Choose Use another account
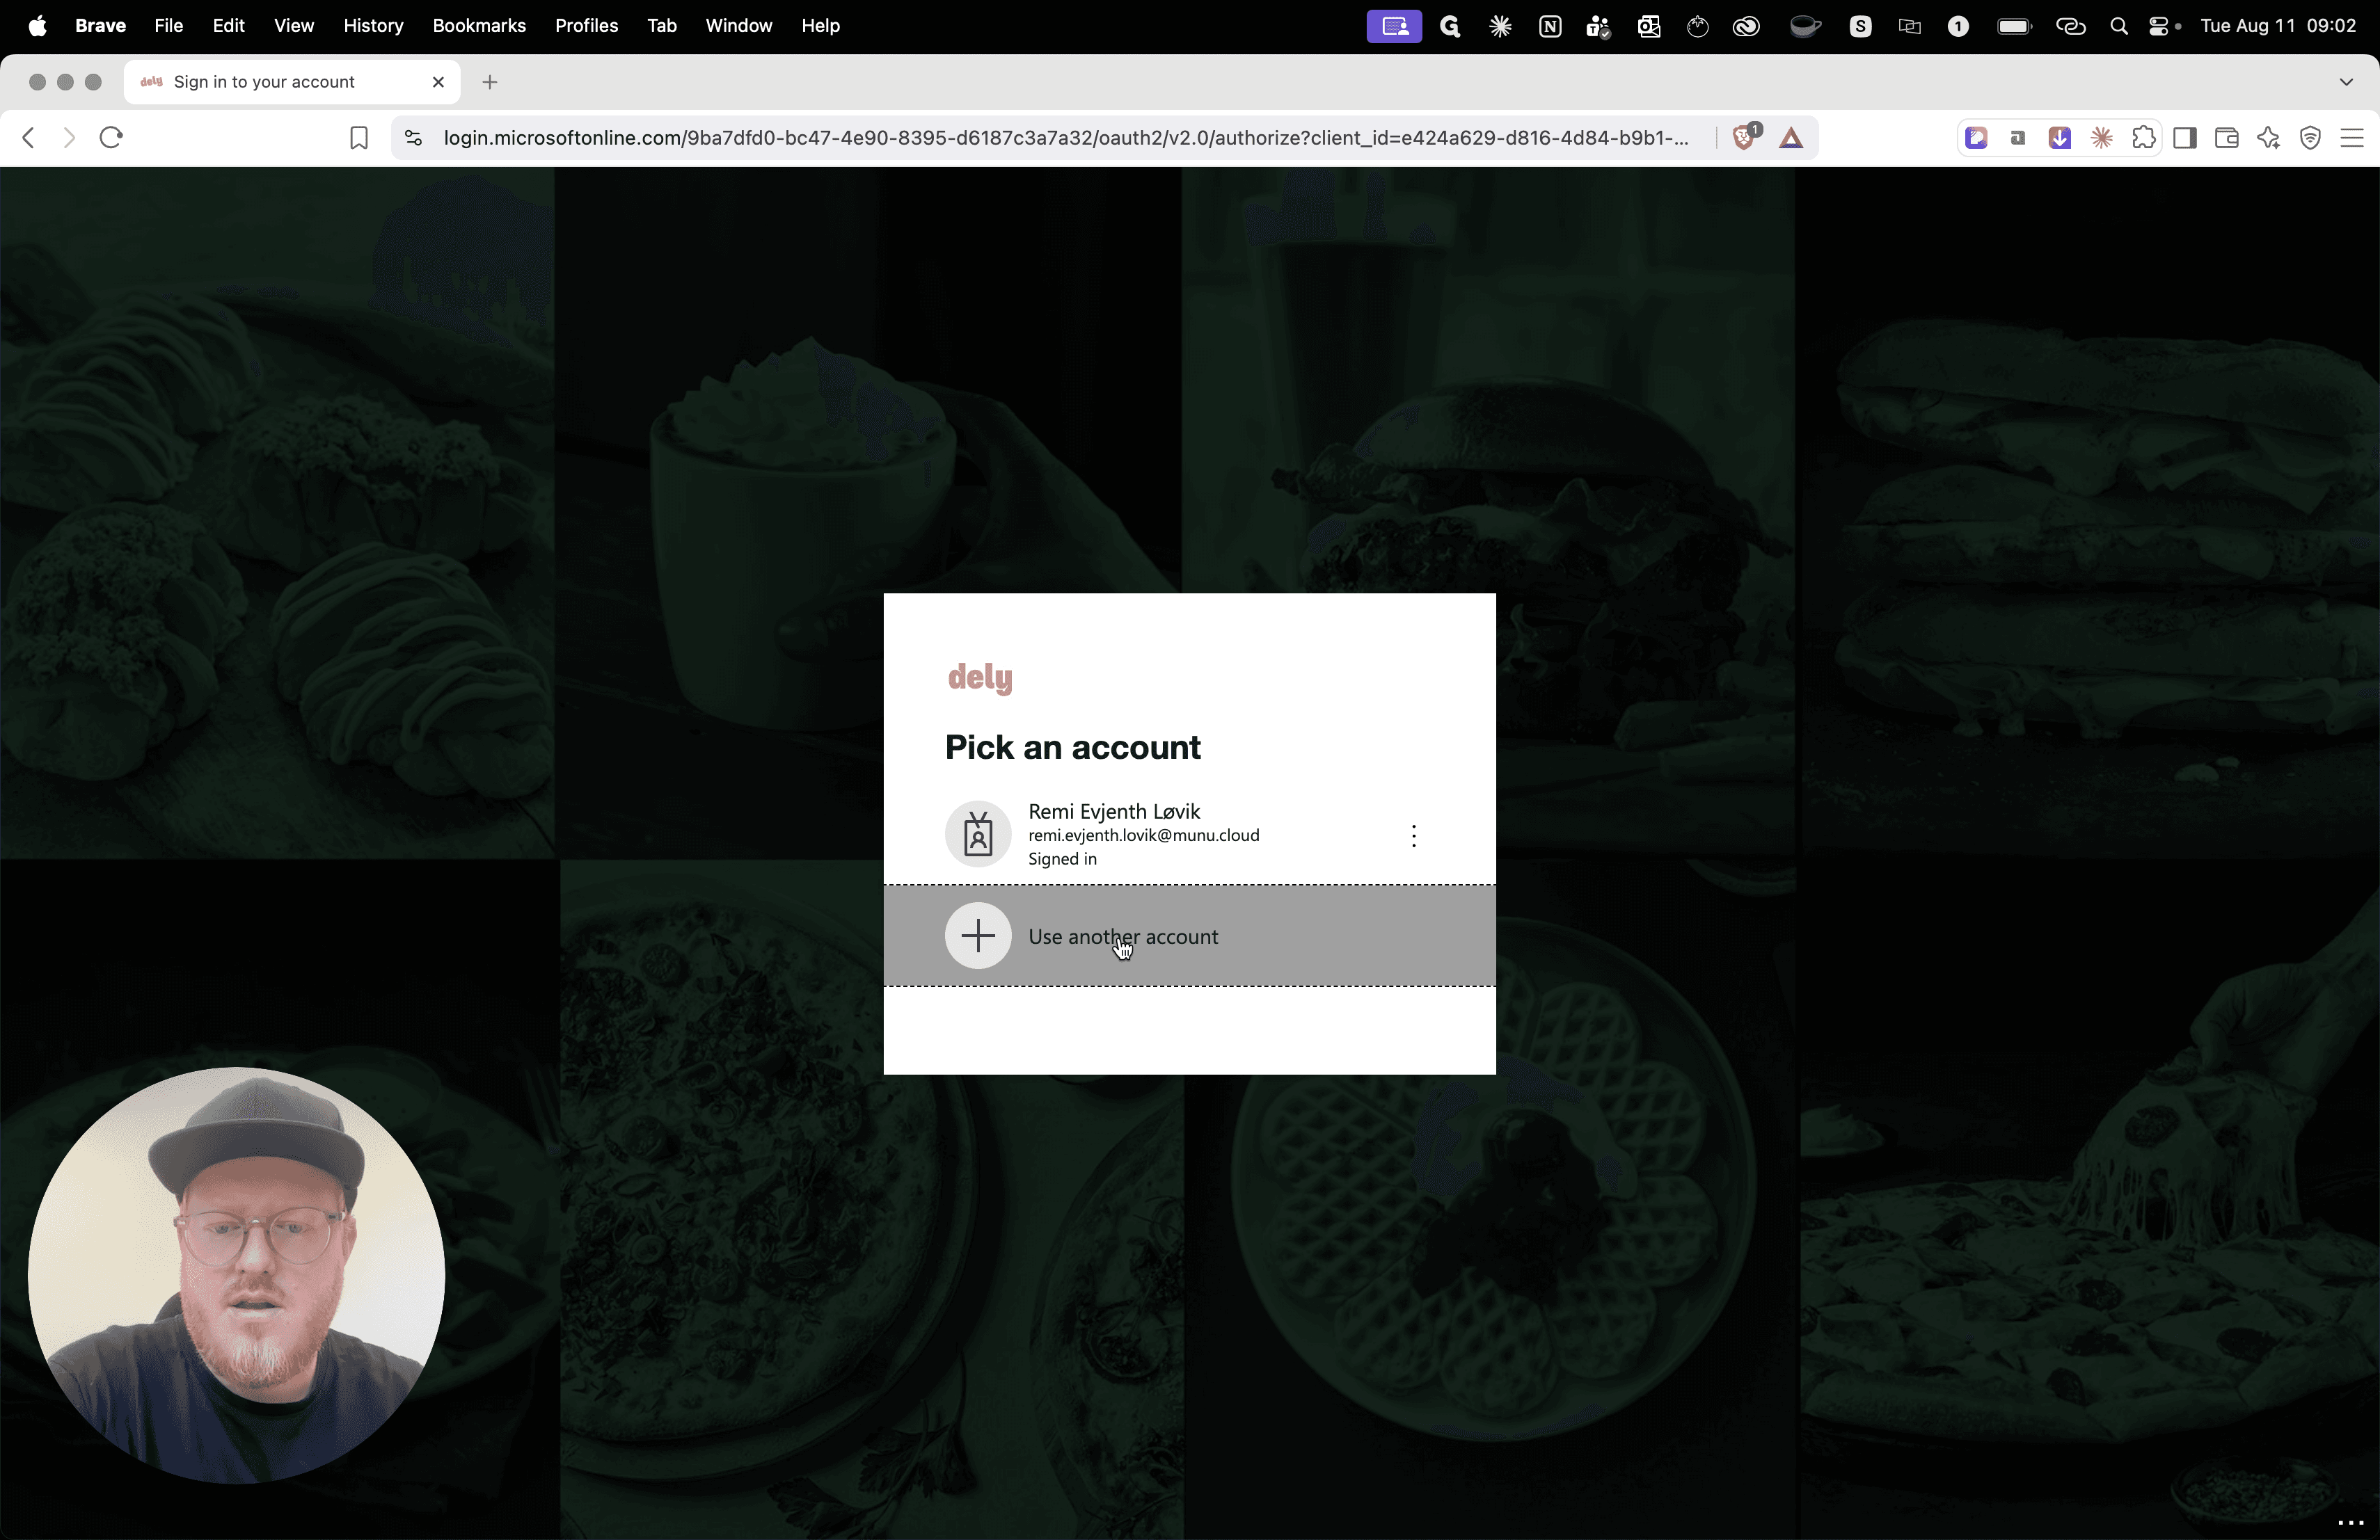Viewport: 2380px width, 1540px height. (x=1189, y=936)
